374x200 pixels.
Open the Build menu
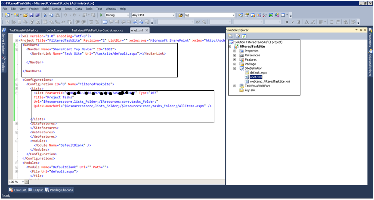tap(45, 9)
